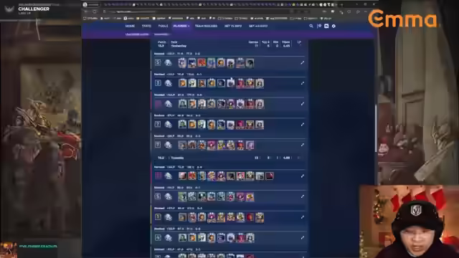Click the browser reload button
This screenshot has width=459, height=258.
click(x=95, y=11)
